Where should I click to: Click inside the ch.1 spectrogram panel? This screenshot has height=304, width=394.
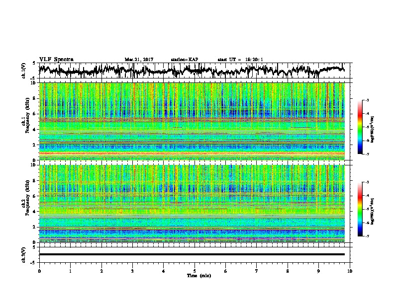[x=192, y=121]
